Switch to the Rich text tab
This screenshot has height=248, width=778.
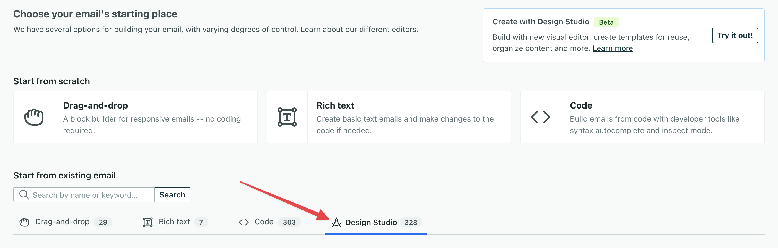point(175,222)
